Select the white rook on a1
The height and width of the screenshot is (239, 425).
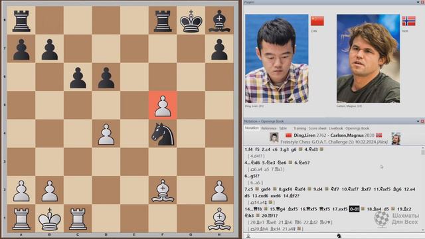tap(21, 219)
